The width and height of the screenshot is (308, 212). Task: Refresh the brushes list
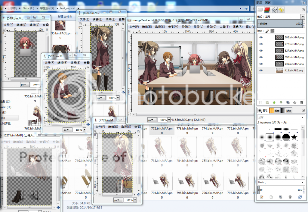point(300,197)
